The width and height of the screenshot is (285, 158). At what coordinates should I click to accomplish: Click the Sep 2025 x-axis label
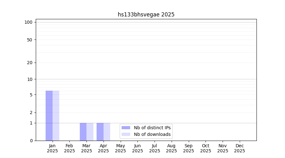pos(188,148)
